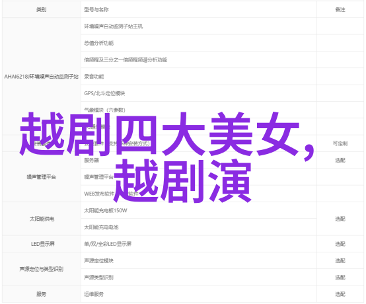
Task: Click the 单/双/全彩LED显示屏 cell
Action: [x=199, y=244]
